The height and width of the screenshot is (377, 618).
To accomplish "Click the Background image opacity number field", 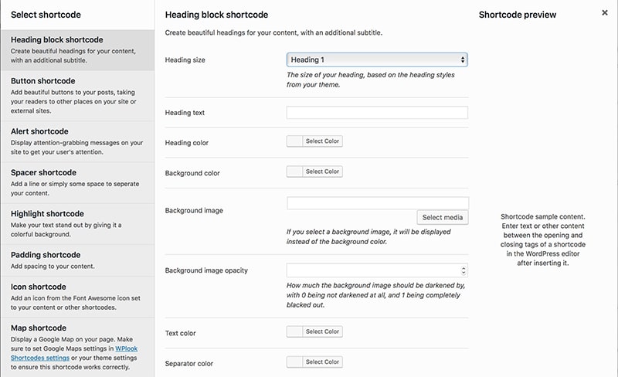I will tap(377, 270).
